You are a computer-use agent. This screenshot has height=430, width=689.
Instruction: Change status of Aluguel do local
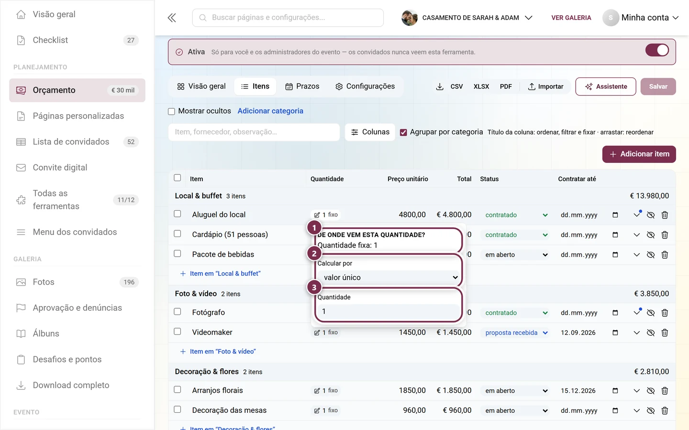516,215
